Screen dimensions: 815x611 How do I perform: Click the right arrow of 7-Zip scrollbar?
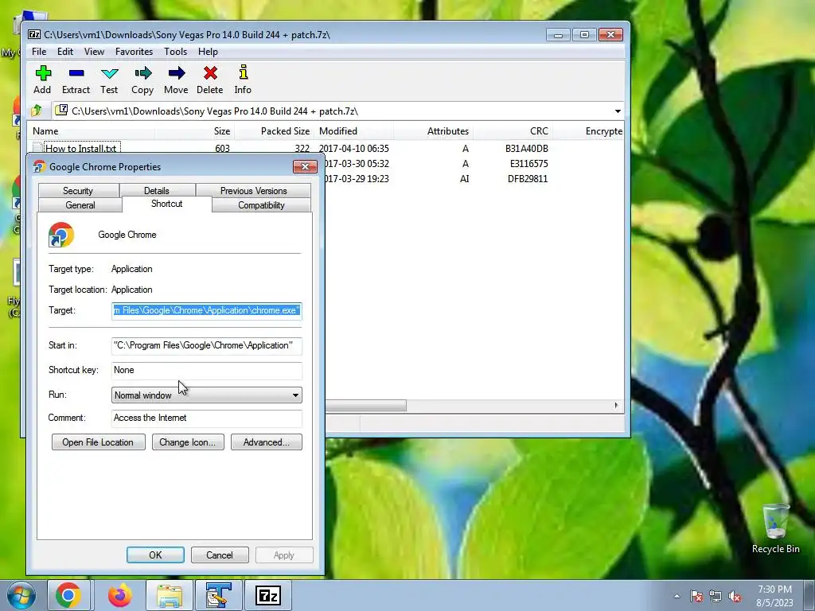(x=617, y=405)
